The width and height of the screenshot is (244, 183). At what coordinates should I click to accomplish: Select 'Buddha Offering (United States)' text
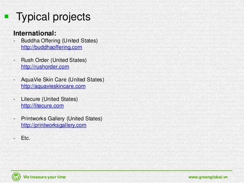[59, 41]
